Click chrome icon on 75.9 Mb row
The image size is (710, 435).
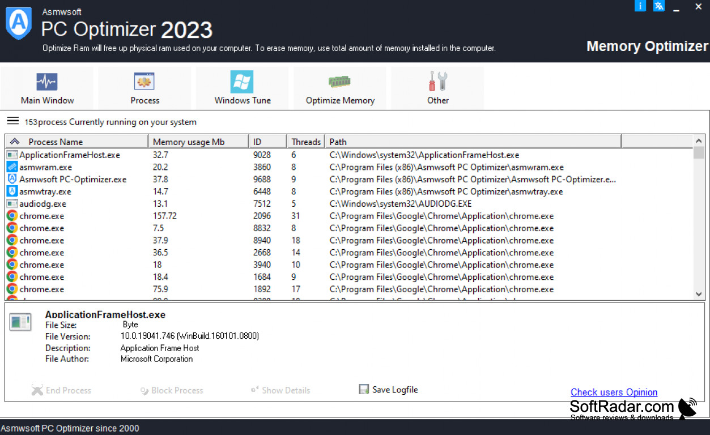[x=12, y=289]
